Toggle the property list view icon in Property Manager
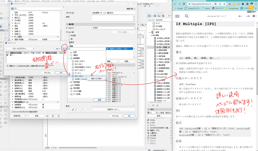Screen dimensions: 258x151 click(x=12, y=9)
